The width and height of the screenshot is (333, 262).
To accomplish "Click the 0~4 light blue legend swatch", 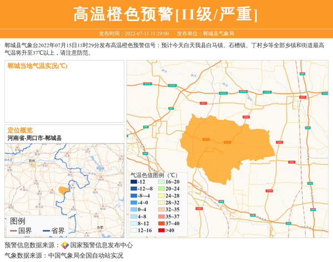I will click(134, 210).
